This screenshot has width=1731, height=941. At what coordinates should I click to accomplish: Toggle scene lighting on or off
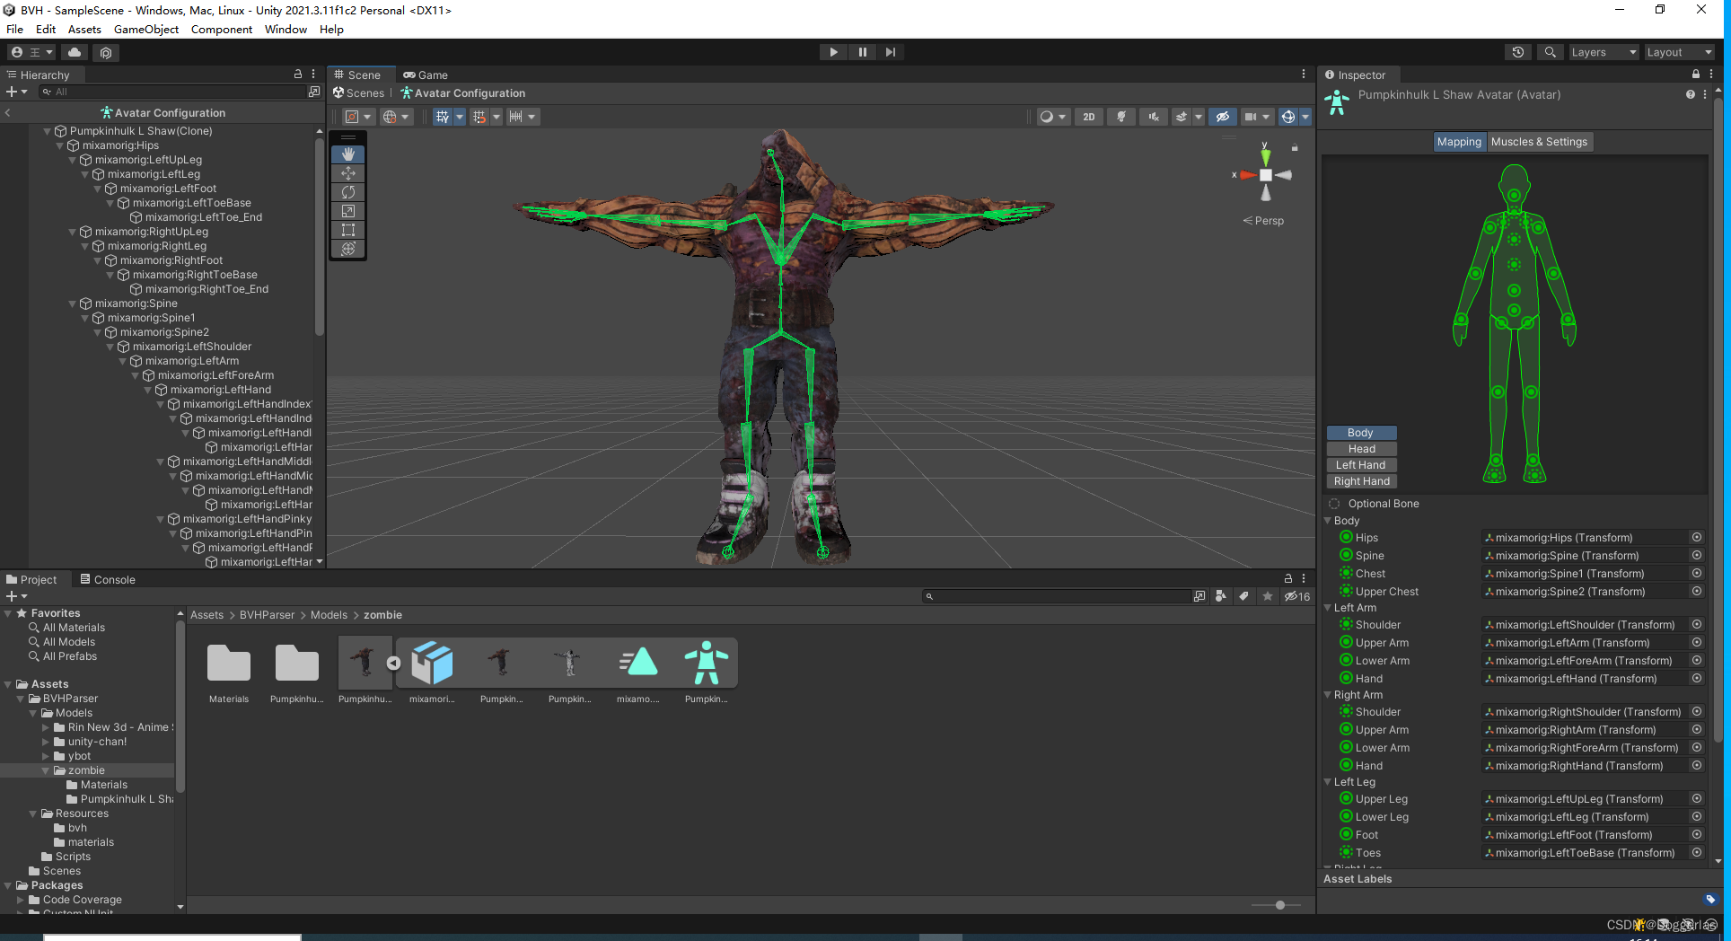tap(1120, 117)
